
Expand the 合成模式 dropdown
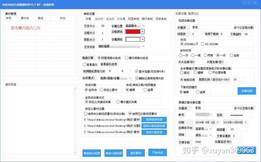click(x=116, y=78)
